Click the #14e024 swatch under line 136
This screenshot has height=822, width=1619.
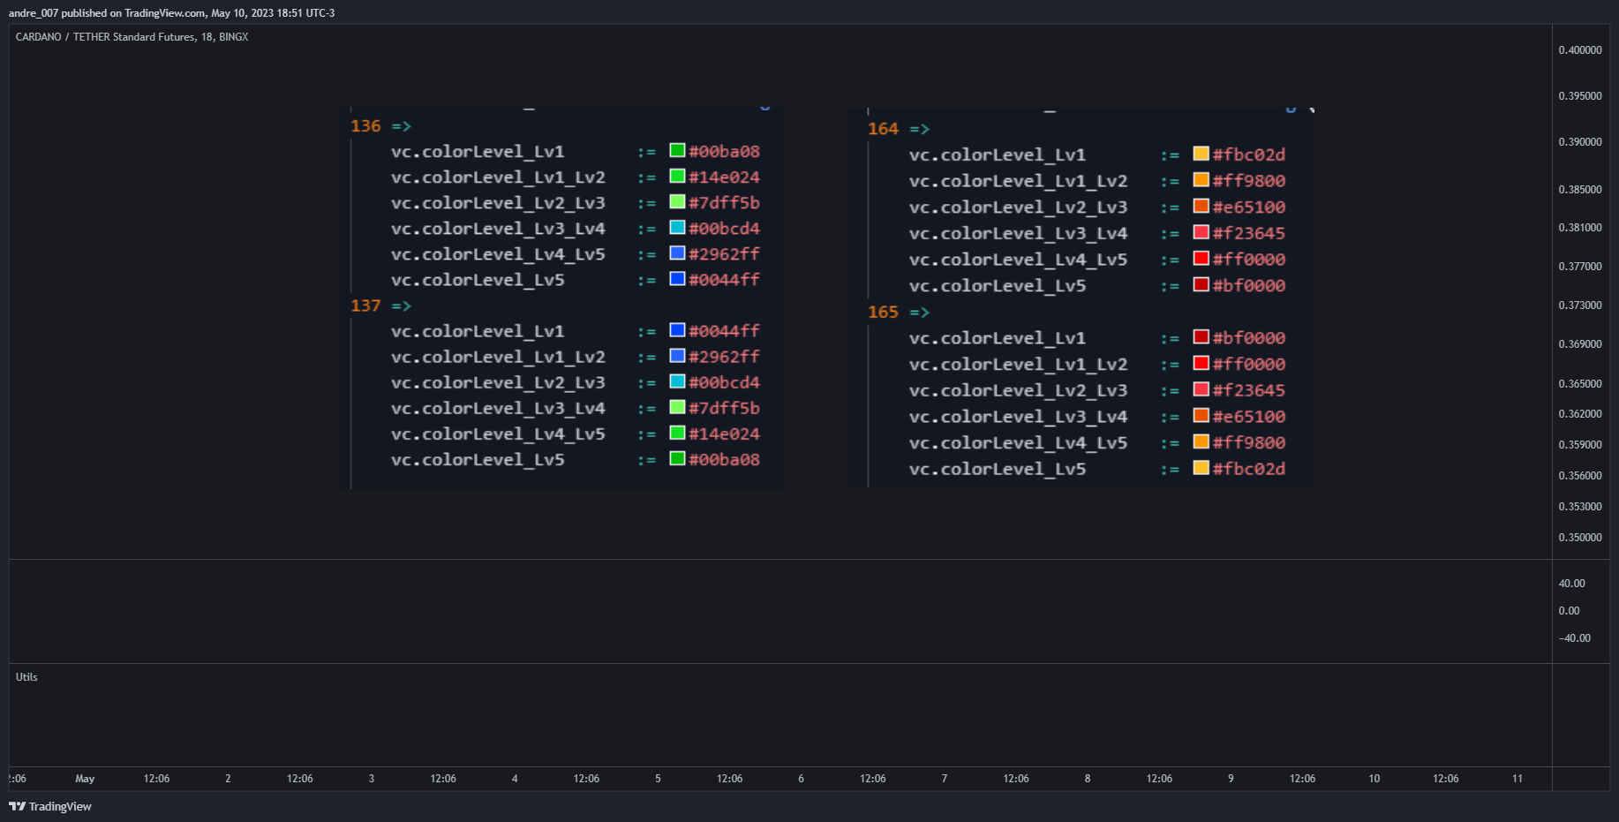[677, 176]
